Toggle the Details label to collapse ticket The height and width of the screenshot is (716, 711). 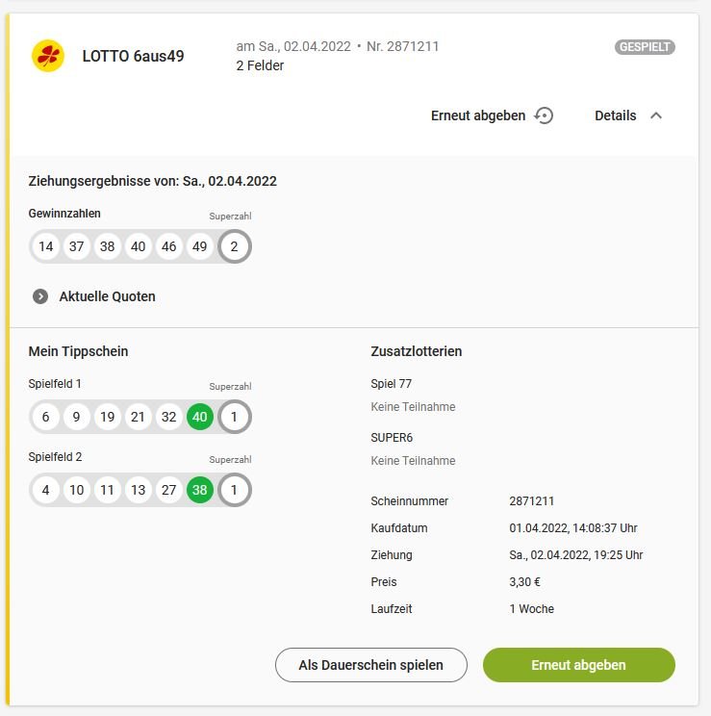(615, 115)
